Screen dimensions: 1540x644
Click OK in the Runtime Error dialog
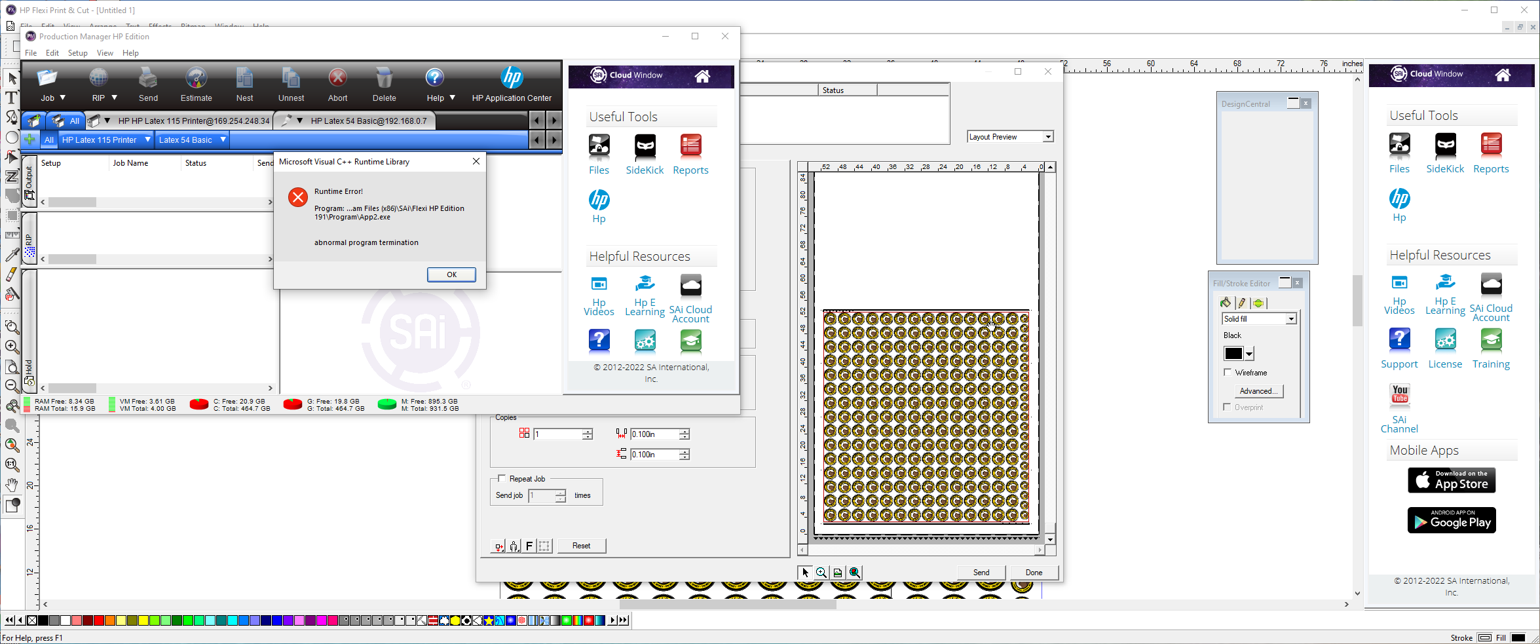pyautogui.click(x=451, y=275)
